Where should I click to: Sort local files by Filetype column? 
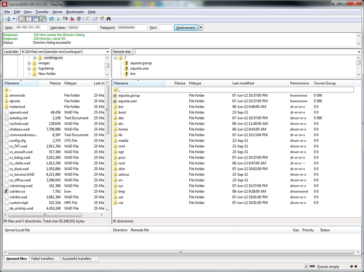pos(77,83)
